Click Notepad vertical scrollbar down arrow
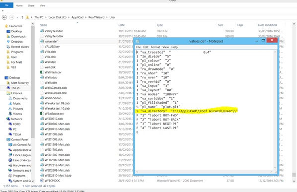 click(x=275, y=168)
